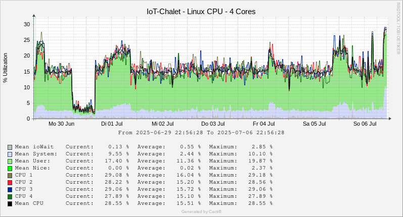Click the 'CPU 4' legend label

click(x=24, y=196)
